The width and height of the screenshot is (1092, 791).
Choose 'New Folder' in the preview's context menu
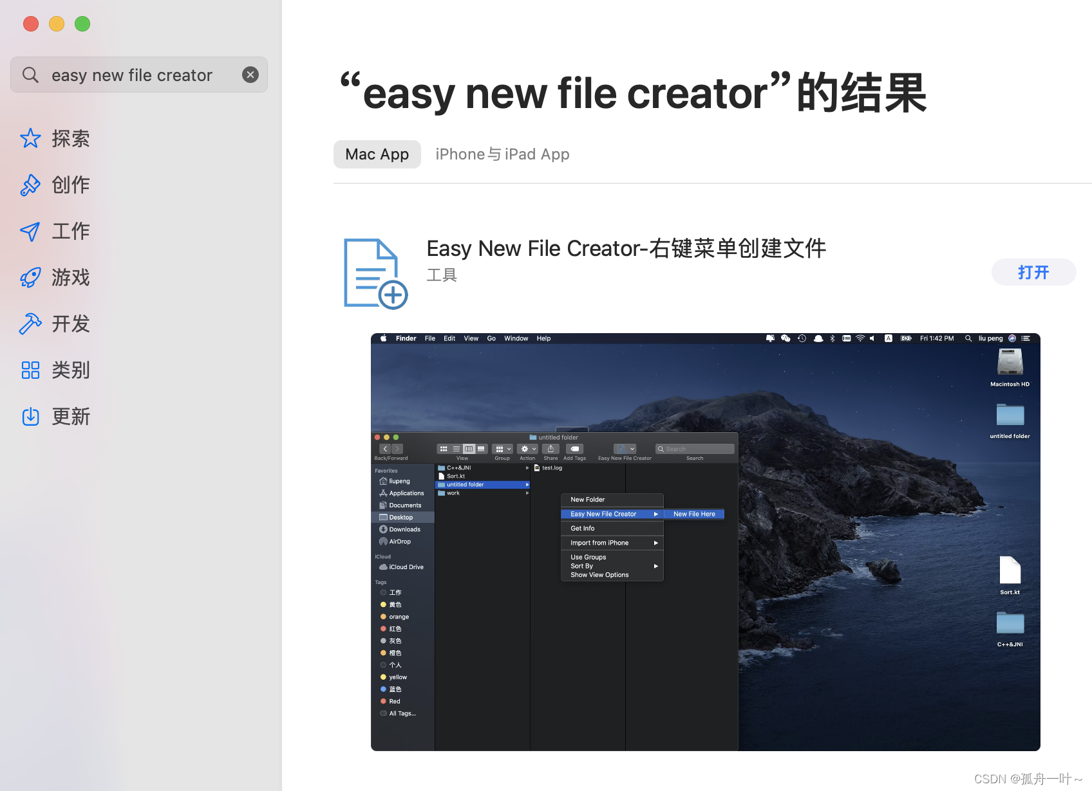coord(612,500)
